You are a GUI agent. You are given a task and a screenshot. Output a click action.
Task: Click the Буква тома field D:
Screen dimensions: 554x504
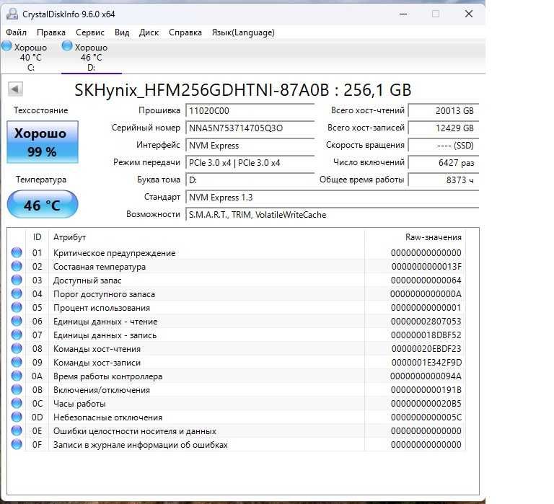click(250, 180)
